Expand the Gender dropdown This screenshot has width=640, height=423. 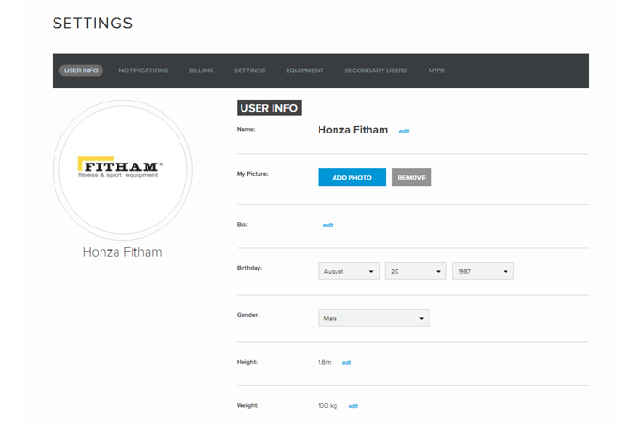(x=374, y=318)
